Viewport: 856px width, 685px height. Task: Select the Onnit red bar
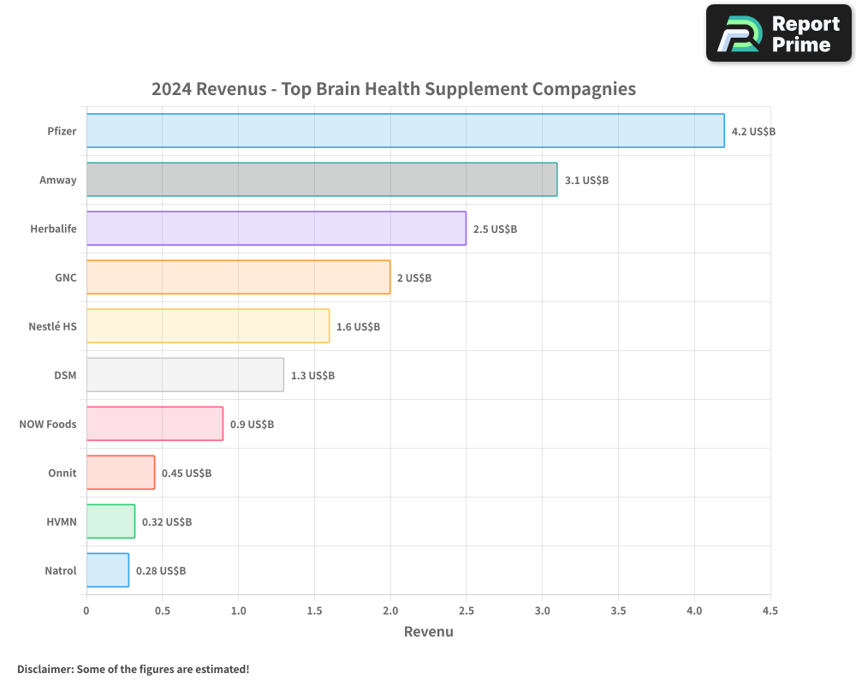[x=120, y=473]
